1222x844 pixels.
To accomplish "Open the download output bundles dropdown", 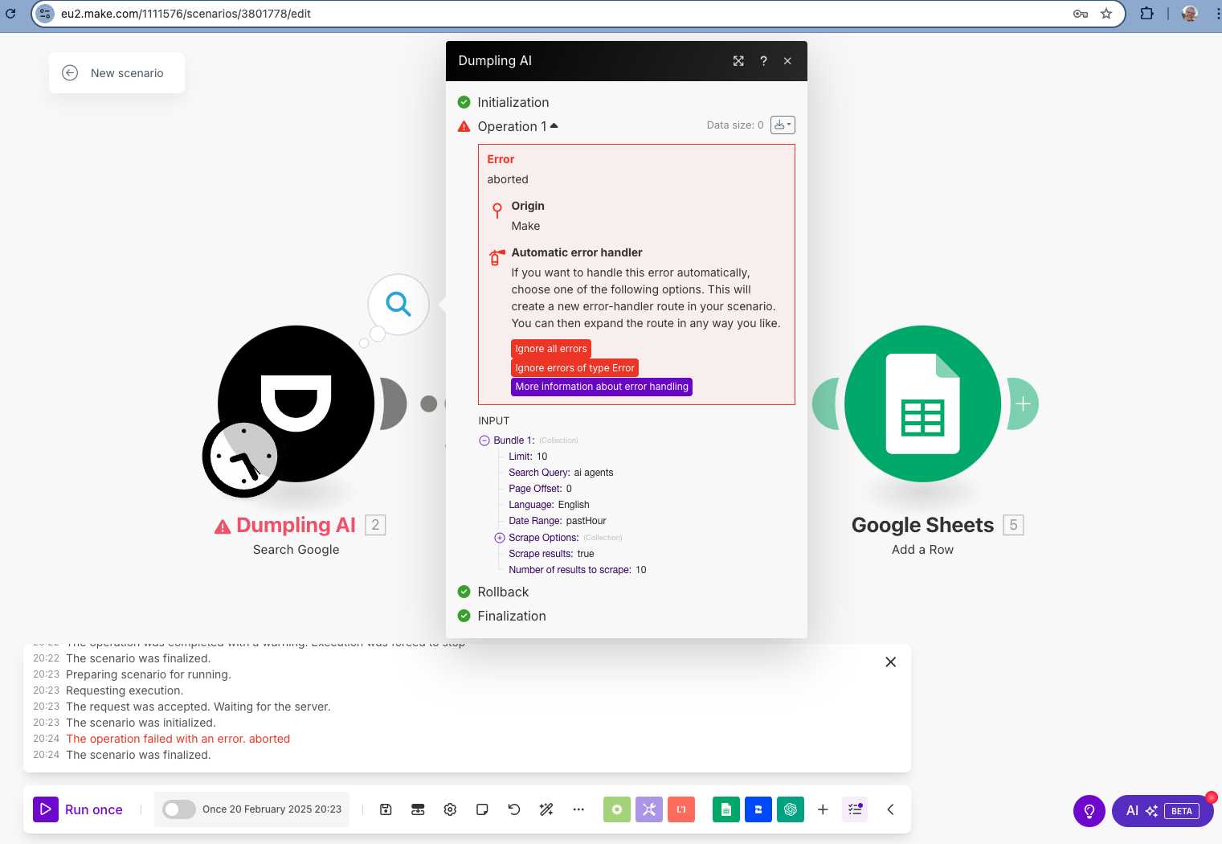I will tap(783, 125).
